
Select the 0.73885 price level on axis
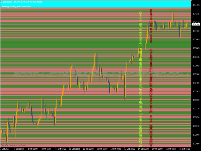pyautogui.click(x=196, y=48)
